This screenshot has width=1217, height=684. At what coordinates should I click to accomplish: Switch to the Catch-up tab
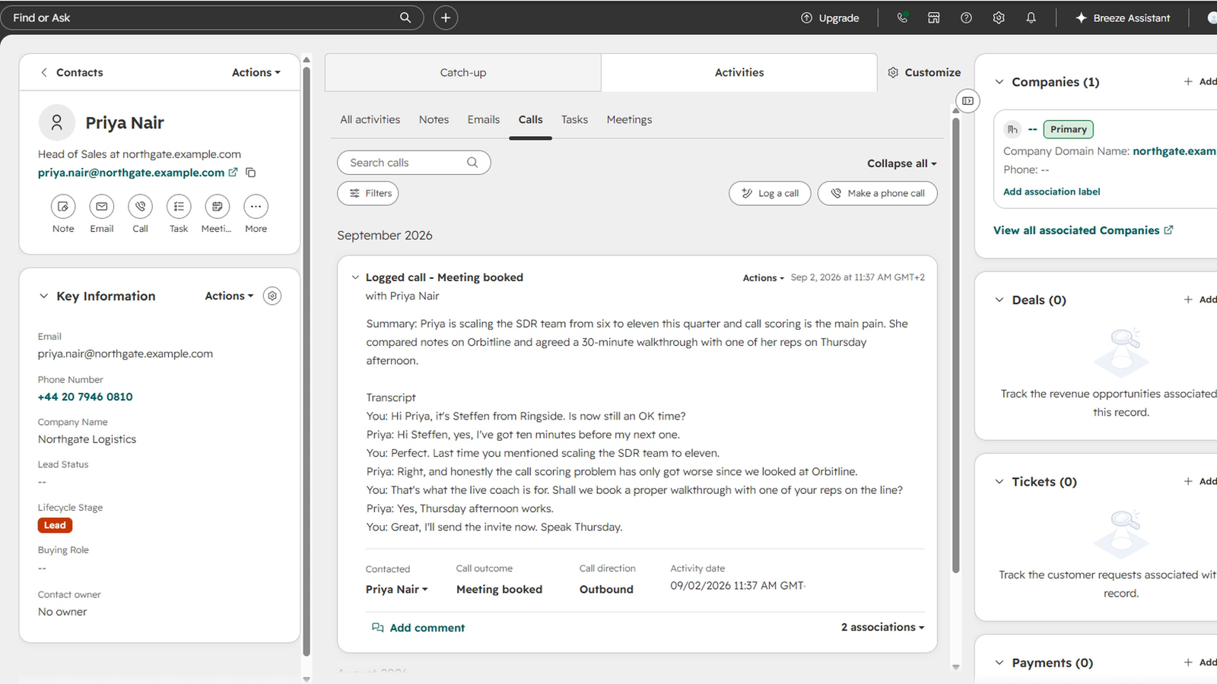[463, 72]
